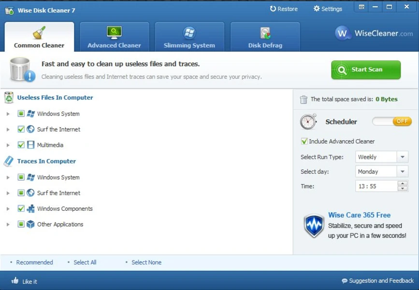Toggle the Scheduler OFF switch
The width and height of the screenshot is (419, 290).
[x=392, y=121]
